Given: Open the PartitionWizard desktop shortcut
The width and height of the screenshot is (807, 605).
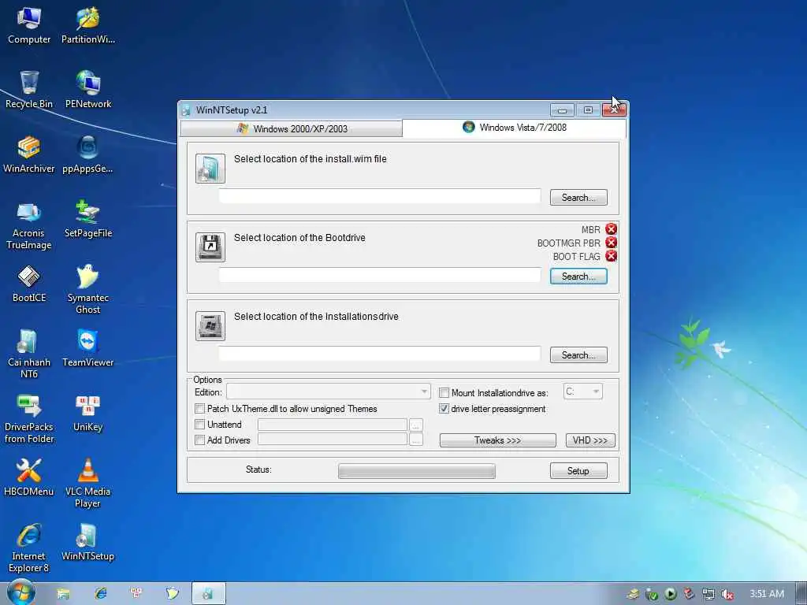Looking at the screenshot, I should click(88, 26).
